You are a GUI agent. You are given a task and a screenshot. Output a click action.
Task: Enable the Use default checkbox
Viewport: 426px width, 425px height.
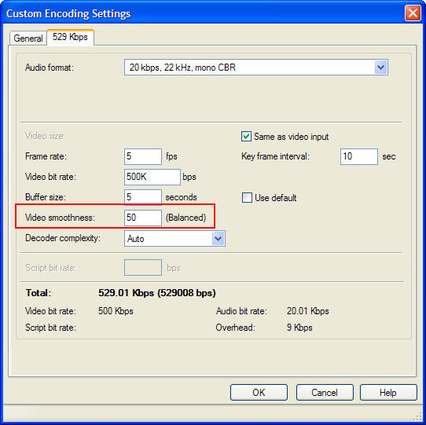(x=247, y=198)
